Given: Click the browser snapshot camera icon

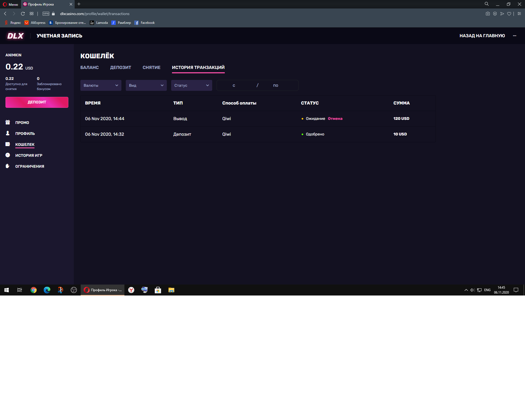Looking at the screenshot, I should click(488, 14).
